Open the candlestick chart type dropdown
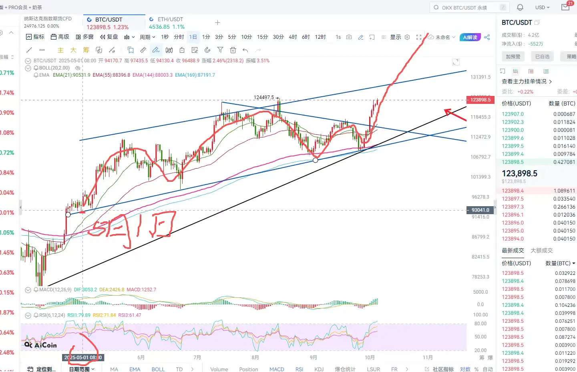This screenshot has width=577, height=372. pos(129,37)
